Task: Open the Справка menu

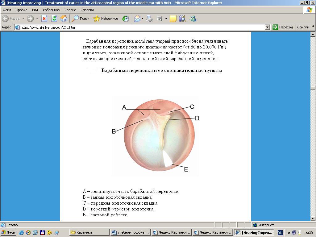Action: click(87, 10)
